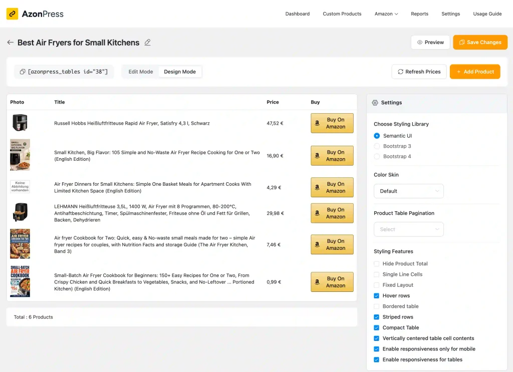
Task: Click the Preview button
Action: (430, 43)
